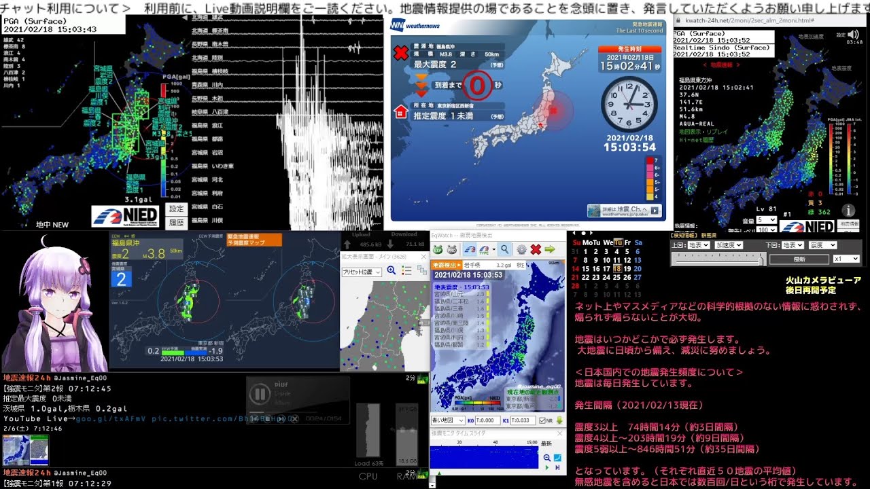
Task: Open the x1 playback speed dropdown
Action: click(x=846, y=259)
